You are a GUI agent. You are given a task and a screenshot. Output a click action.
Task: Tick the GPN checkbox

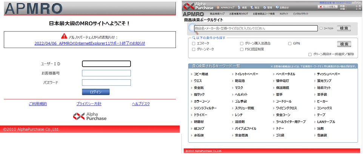[x=290, y=43]
